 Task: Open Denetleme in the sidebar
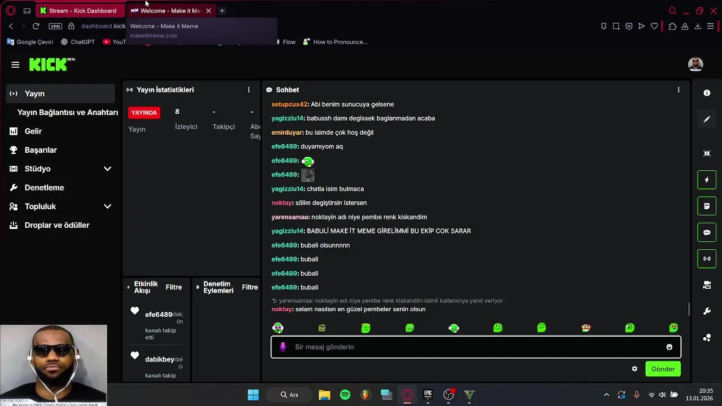pos(44,187)
